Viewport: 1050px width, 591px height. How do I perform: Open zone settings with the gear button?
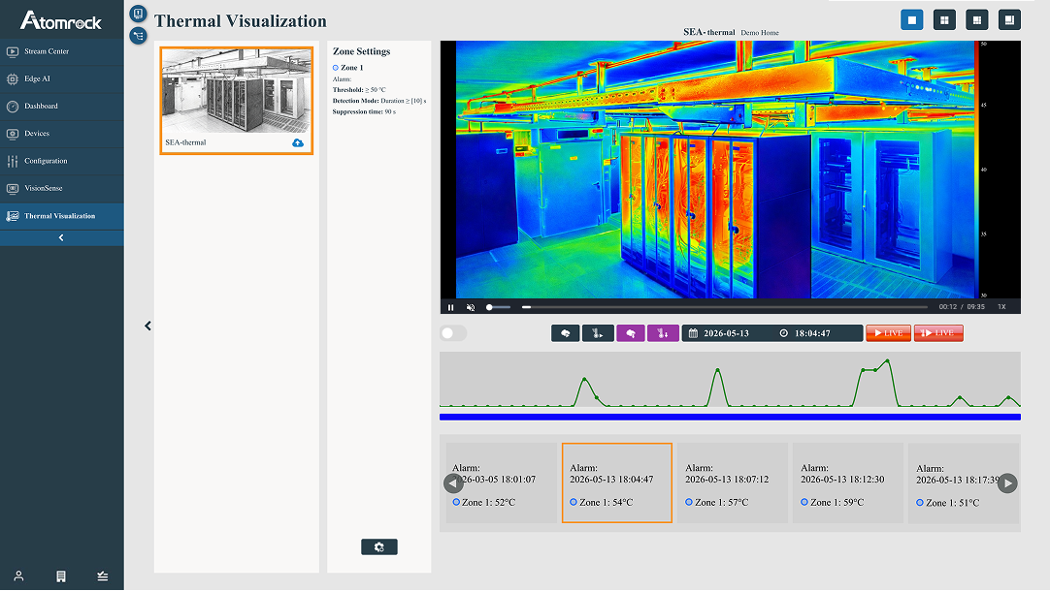[x=379, y=546]
